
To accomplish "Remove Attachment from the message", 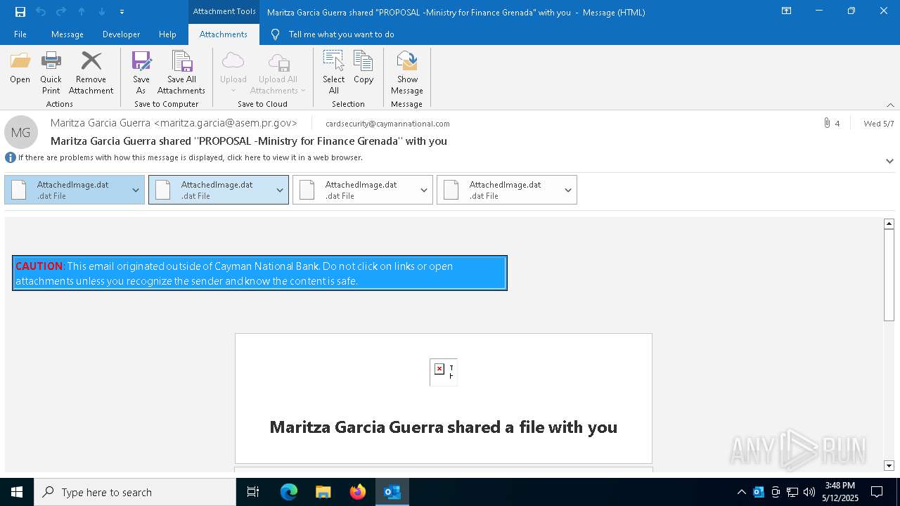I will point(91,72).
